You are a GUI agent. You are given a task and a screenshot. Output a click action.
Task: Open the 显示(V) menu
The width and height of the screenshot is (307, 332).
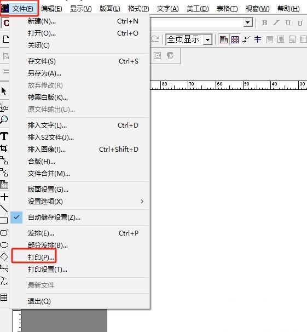(81, 9)
